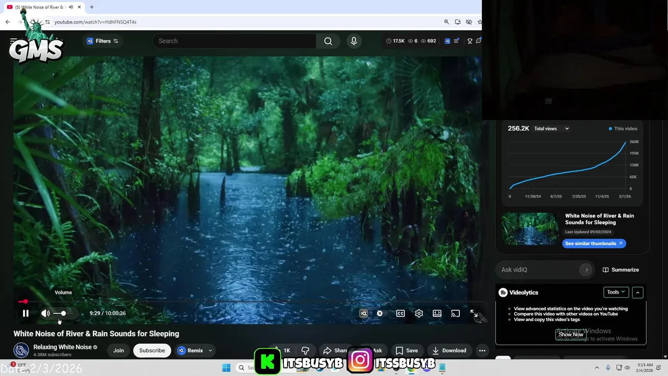Focus the YouTube Search field
The width and height of the screenshot is (668, 376).
(234, 41)
